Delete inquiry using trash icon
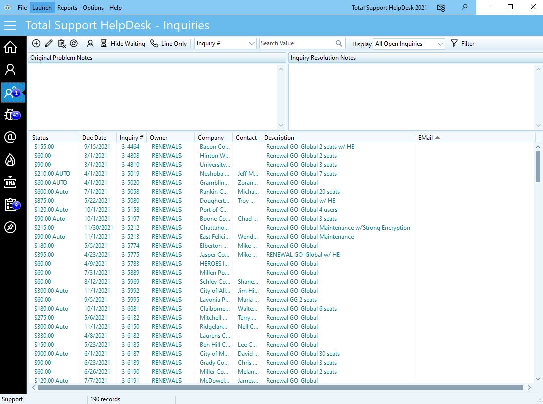The height and width of the screenshot is (404, 543). click(x=62, y=43)
